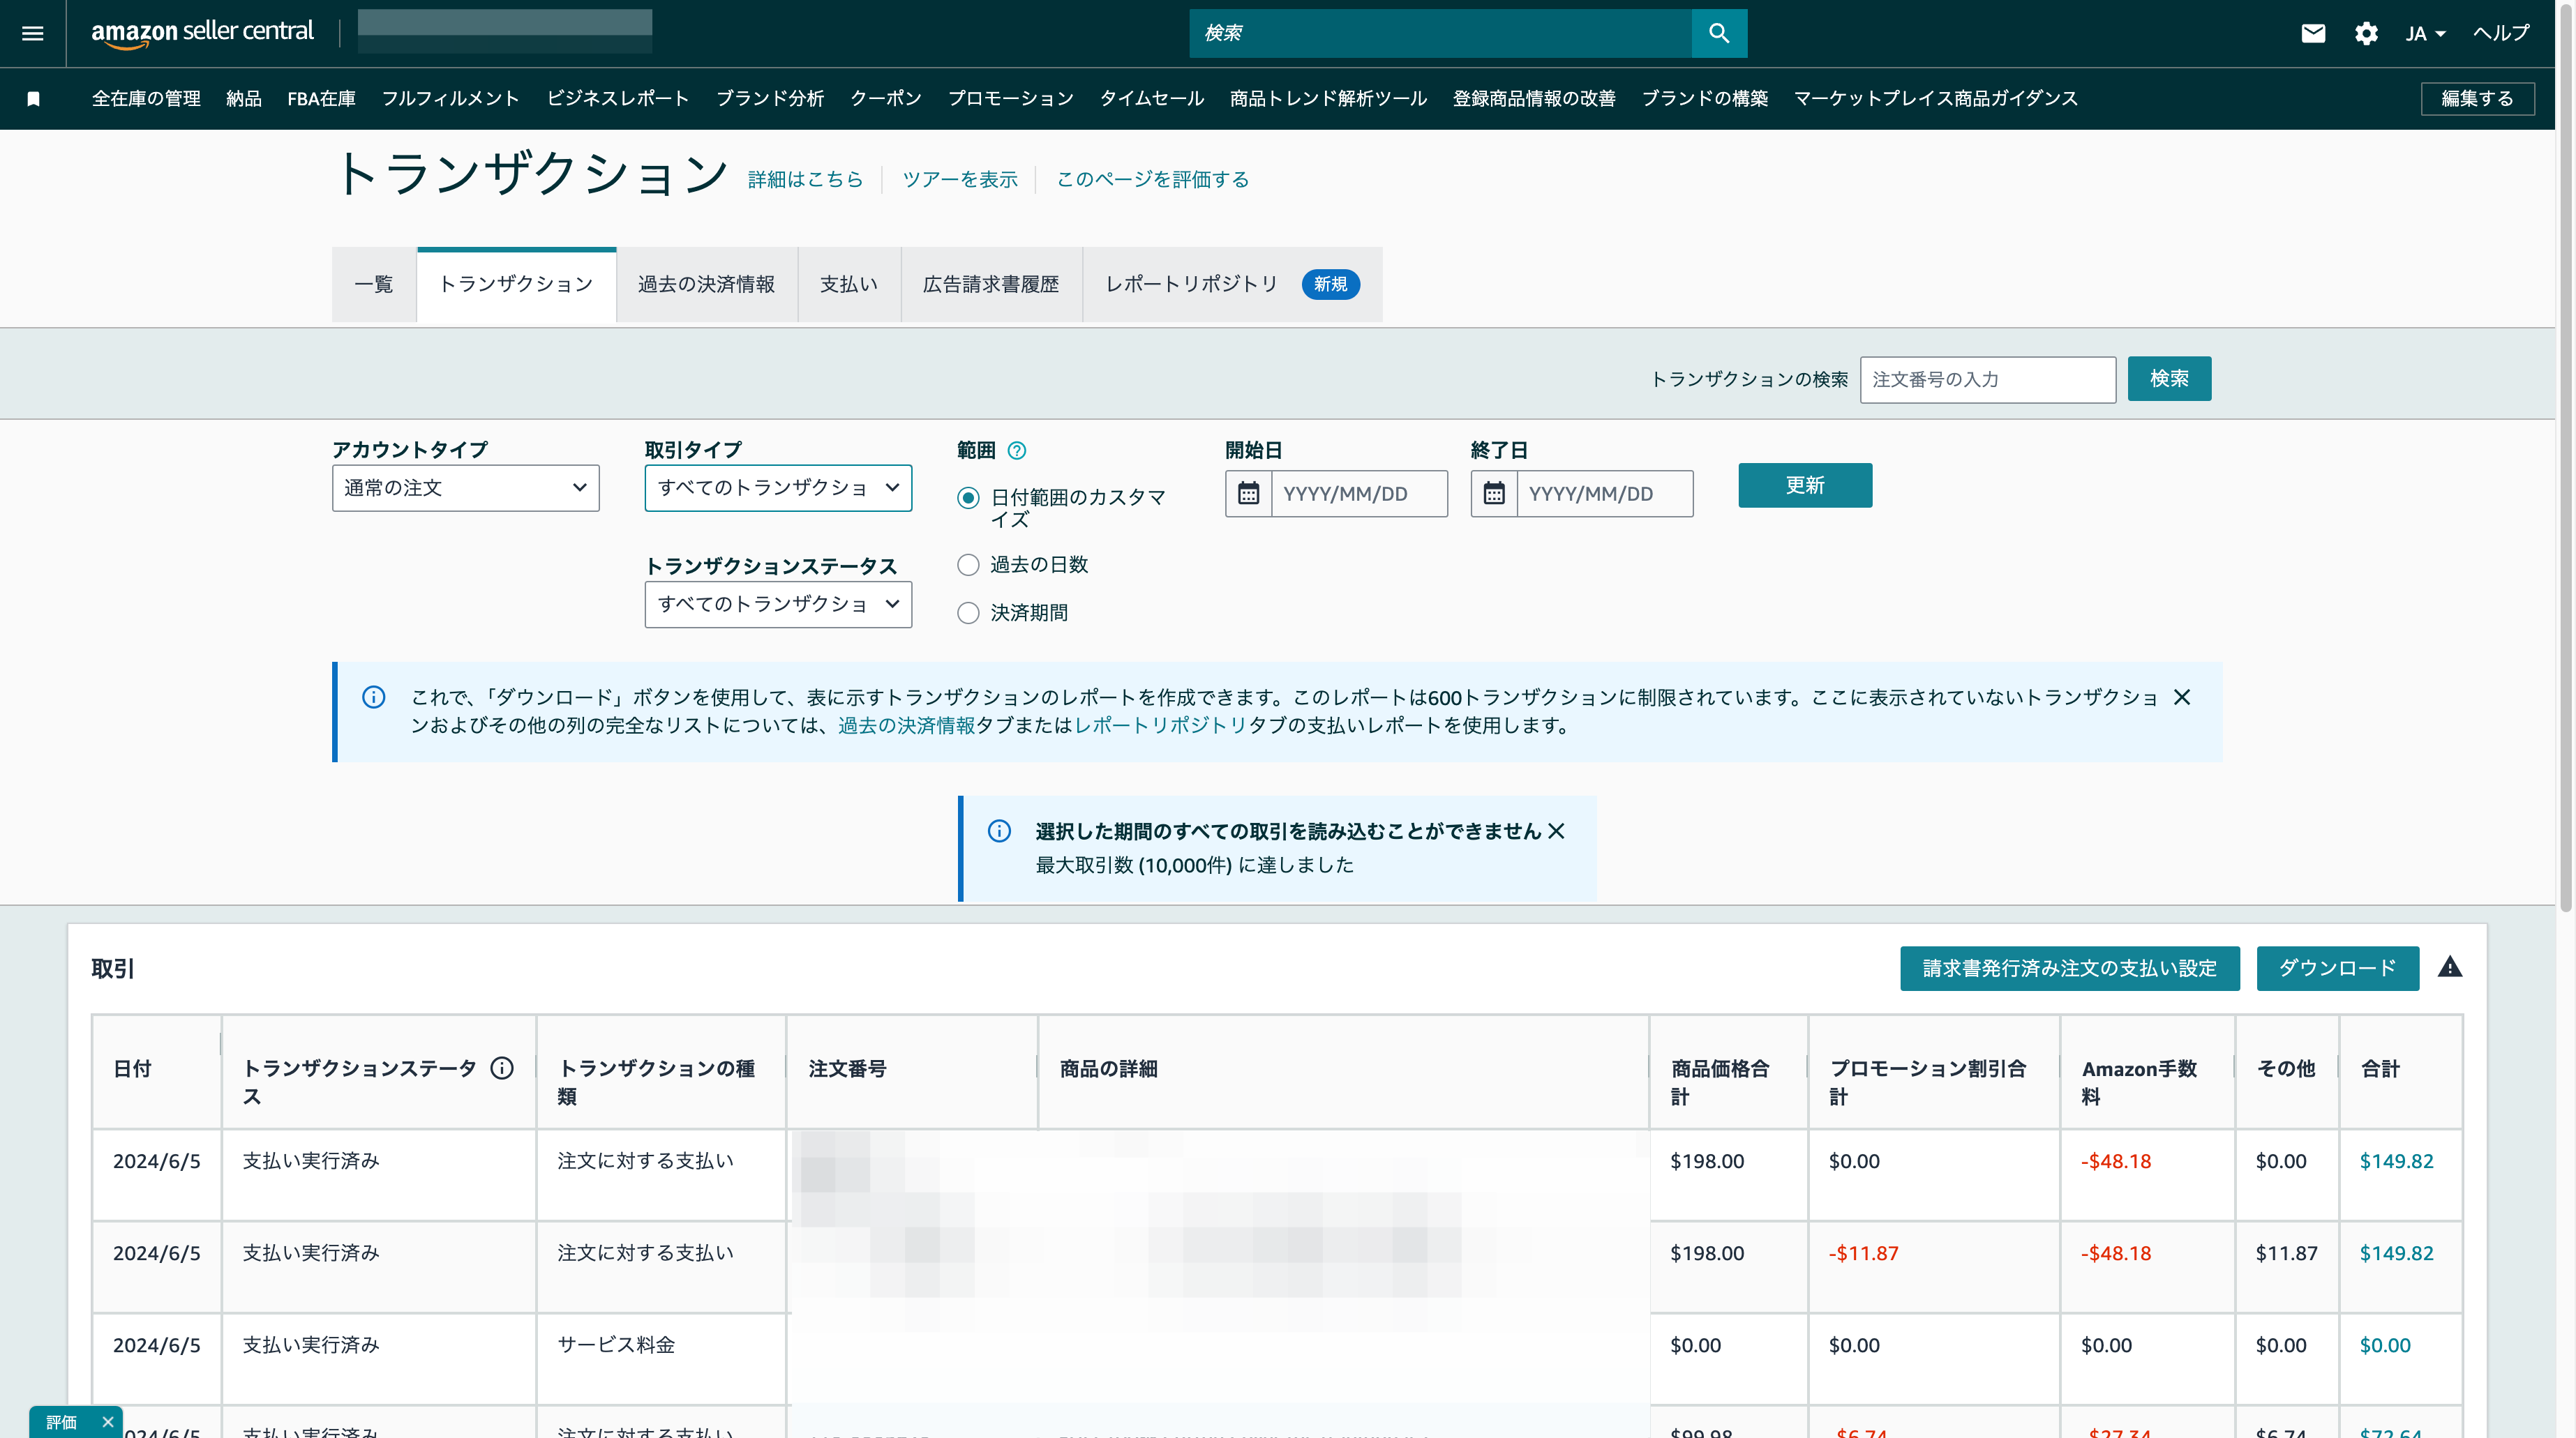
Task: Select the 決済期間 radio option
Action: (968, 612)
